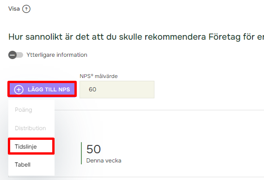Click the recommendation question heading
Viewport: 264px width, 180px height.
(x=136, y=37)
